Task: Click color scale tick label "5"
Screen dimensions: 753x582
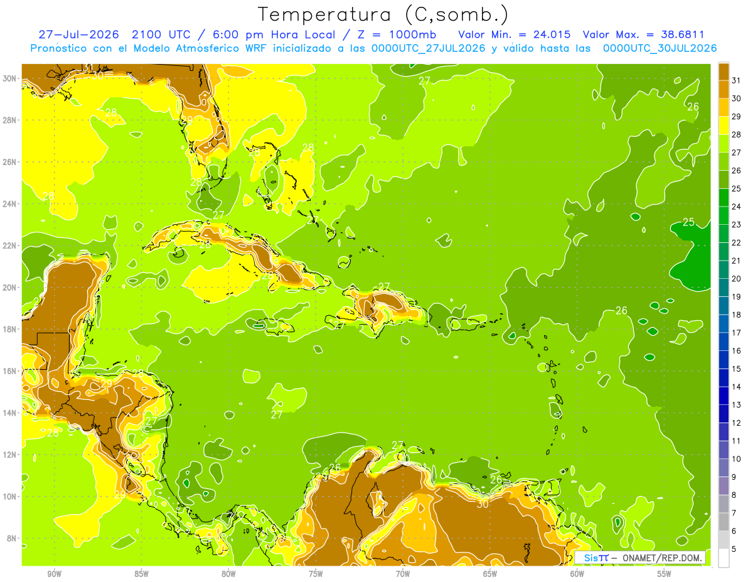Action: 734,549
